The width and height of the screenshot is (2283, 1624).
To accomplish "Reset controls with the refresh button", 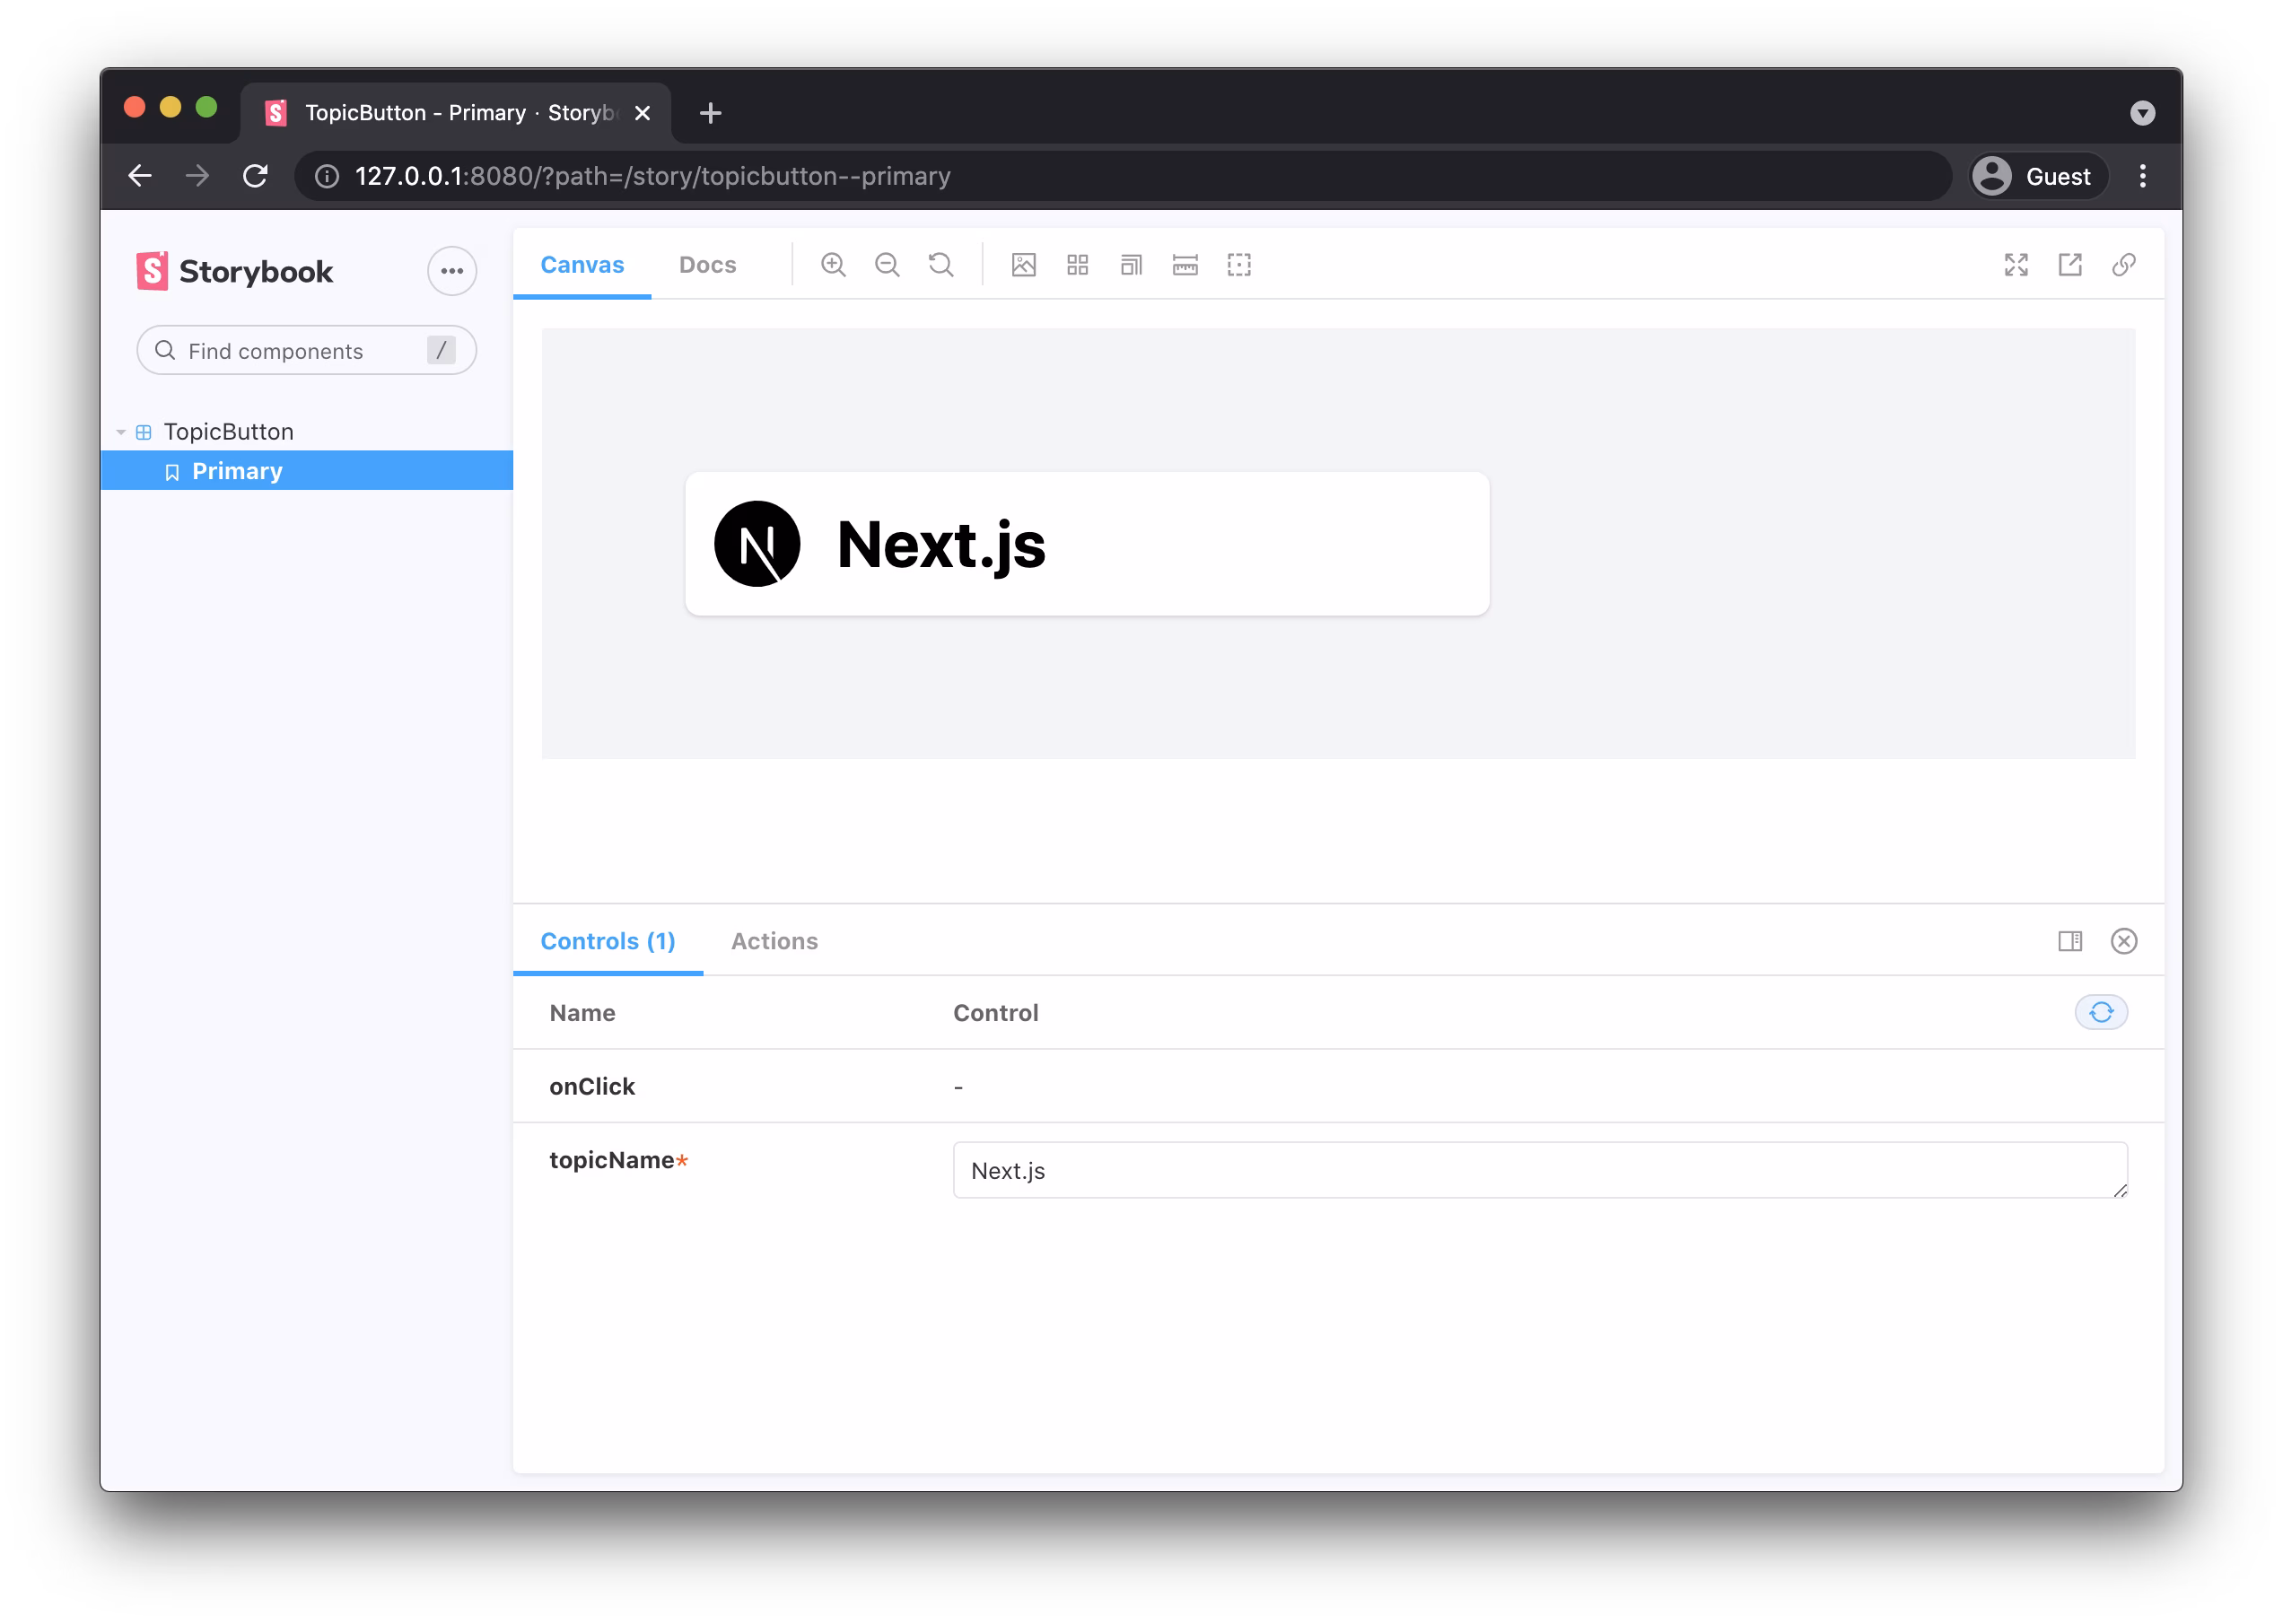I will pos(2101,1012).
